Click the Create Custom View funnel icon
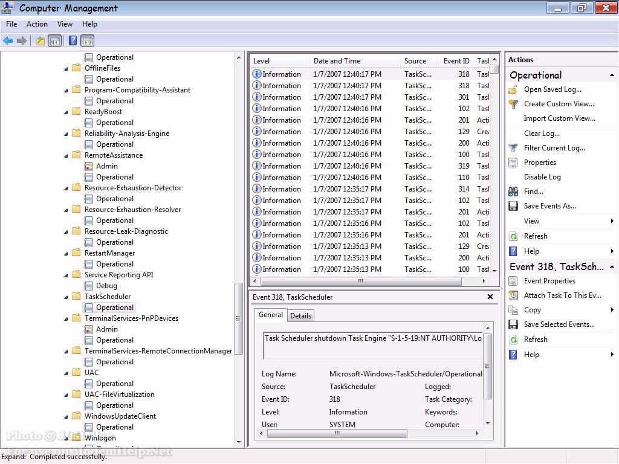The width and height of the screenshot is (619, 464). click(x=513, y=104)
